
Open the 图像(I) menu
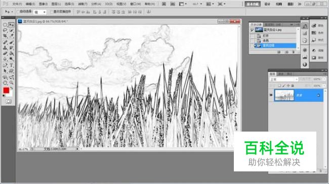tap(43, 4)
